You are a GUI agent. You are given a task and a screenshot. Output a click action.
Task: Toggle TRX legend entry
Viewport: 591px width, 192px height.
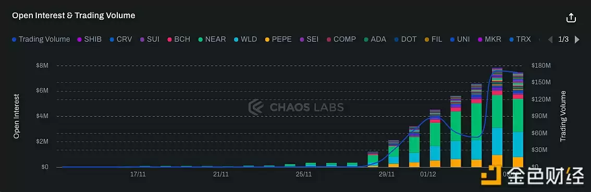point(520,39)
